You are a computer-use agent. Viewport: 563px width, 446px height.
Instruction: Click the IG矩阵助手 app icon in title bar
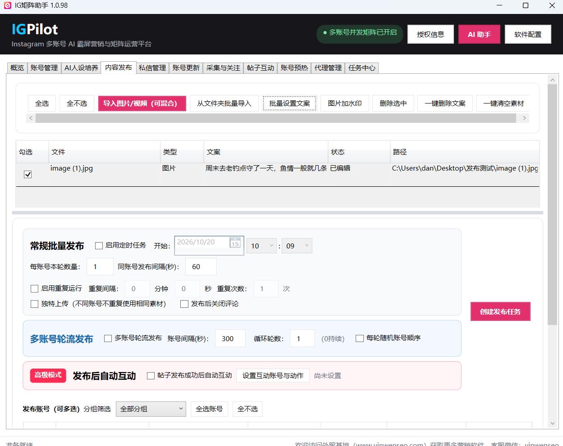7,5
